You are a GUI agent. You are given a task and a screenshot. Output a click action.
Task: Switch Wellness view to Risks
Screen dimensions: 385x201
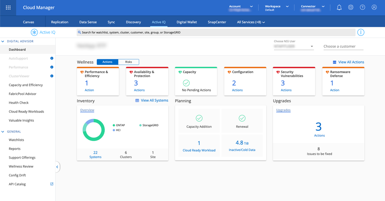coord(128,62)
